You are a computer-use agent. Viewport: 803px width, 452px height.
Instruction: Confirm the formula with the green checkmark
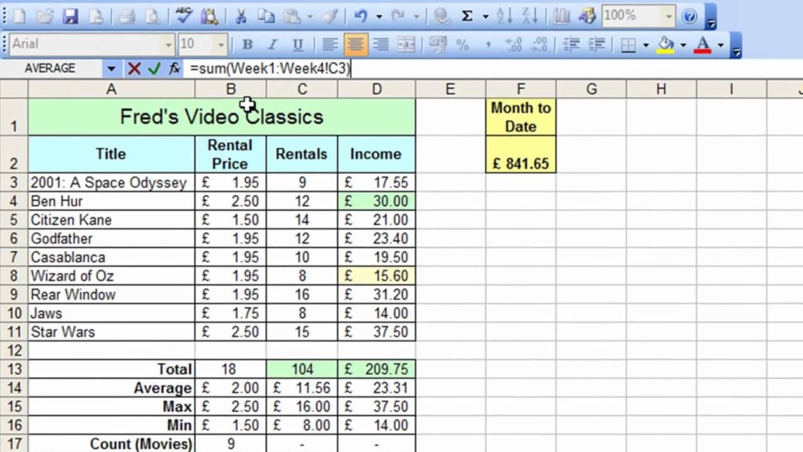coord(153,69)
